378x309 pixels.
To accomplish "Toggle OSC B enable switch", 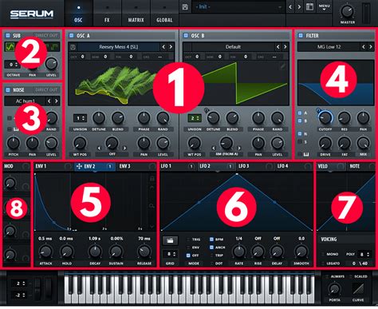I will click(186, 35).
